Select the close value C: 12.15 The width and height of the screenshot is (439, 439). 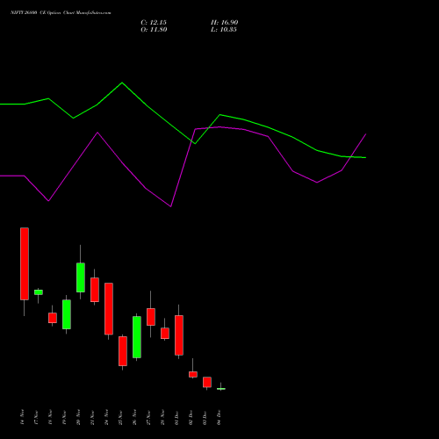pos(154,23)
